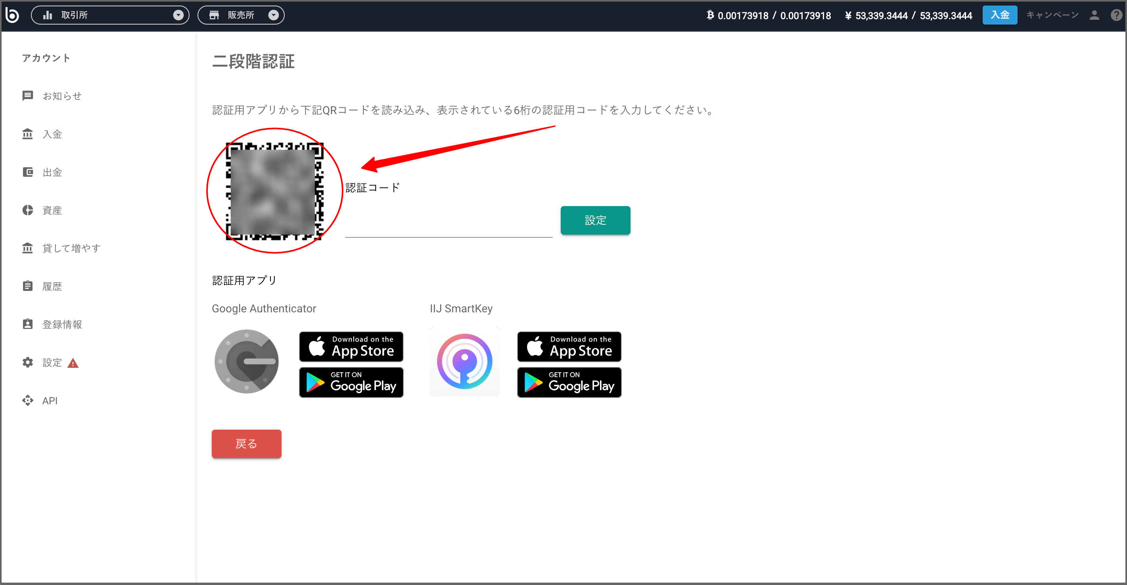This screenshot has height=585, width=1127.
Task: Open the キャンペーン link
Action: pyautogui.click(x=1052, y=15)
